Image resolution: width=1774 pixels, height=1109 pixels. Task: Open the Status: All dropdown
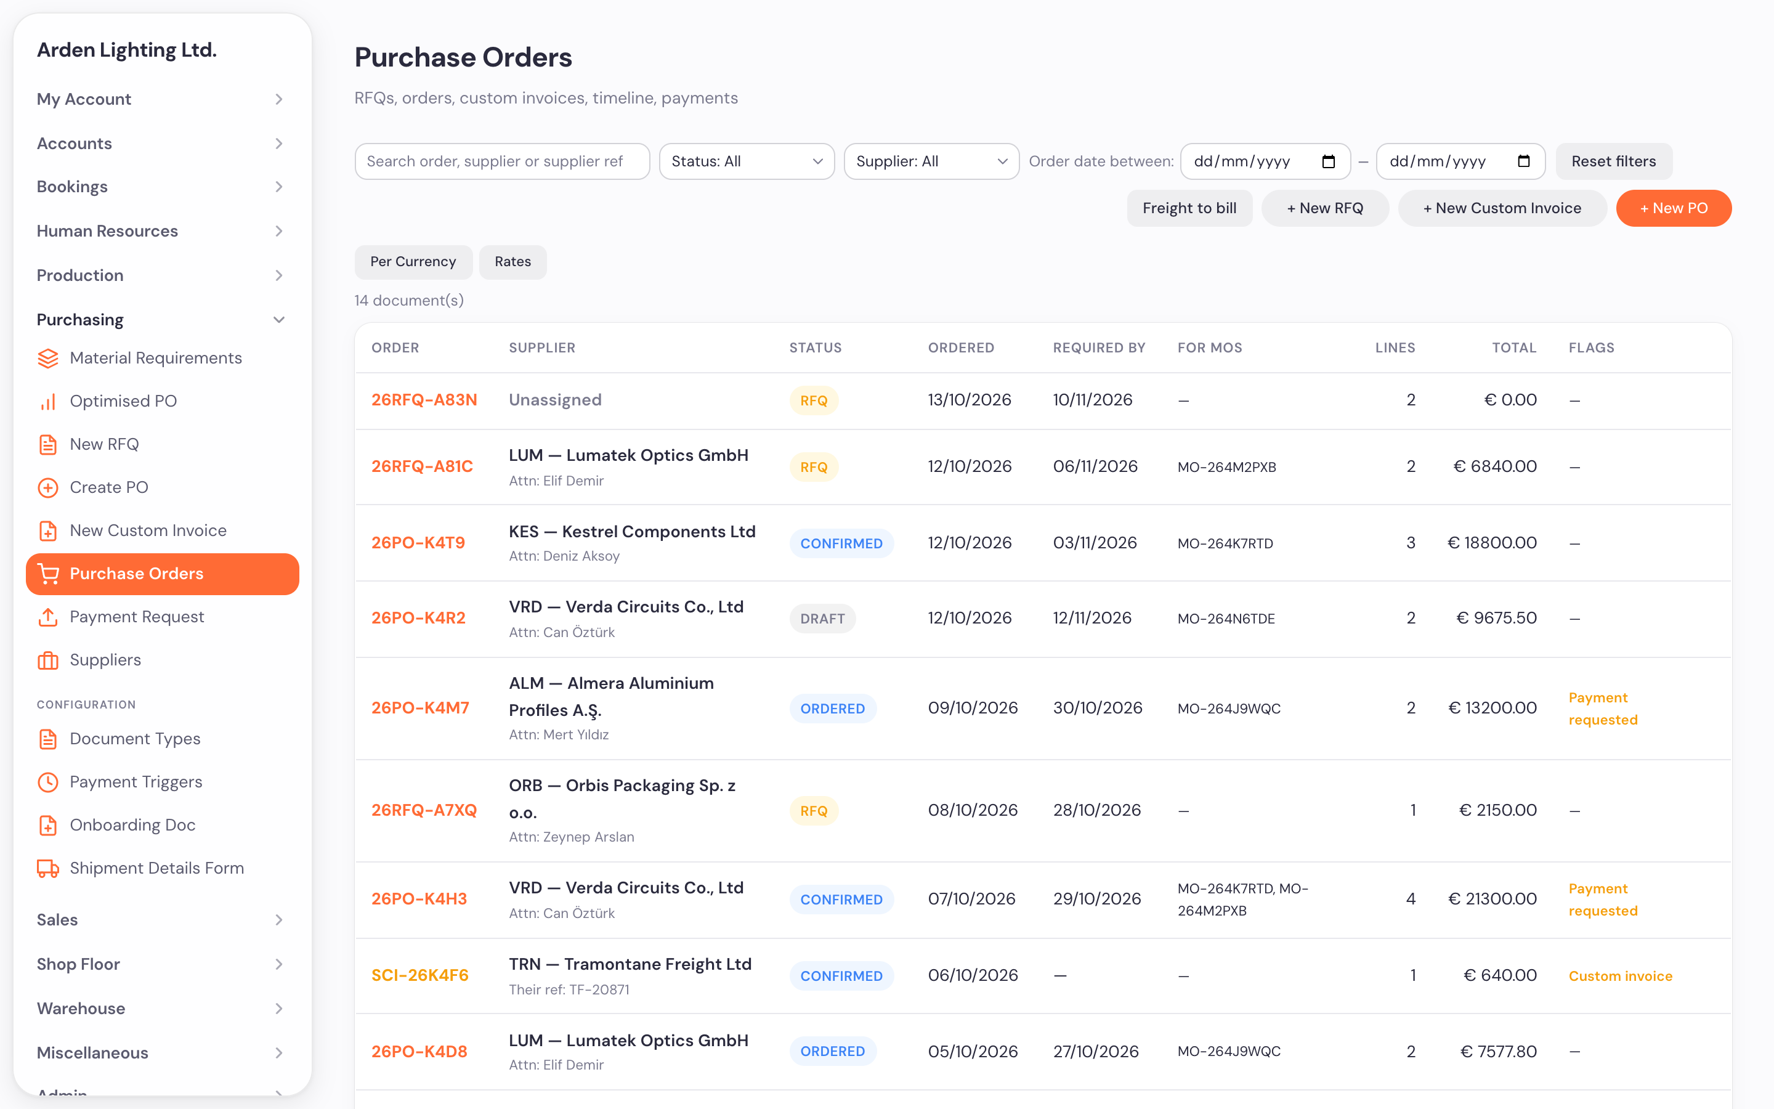[x=747, y=161]
